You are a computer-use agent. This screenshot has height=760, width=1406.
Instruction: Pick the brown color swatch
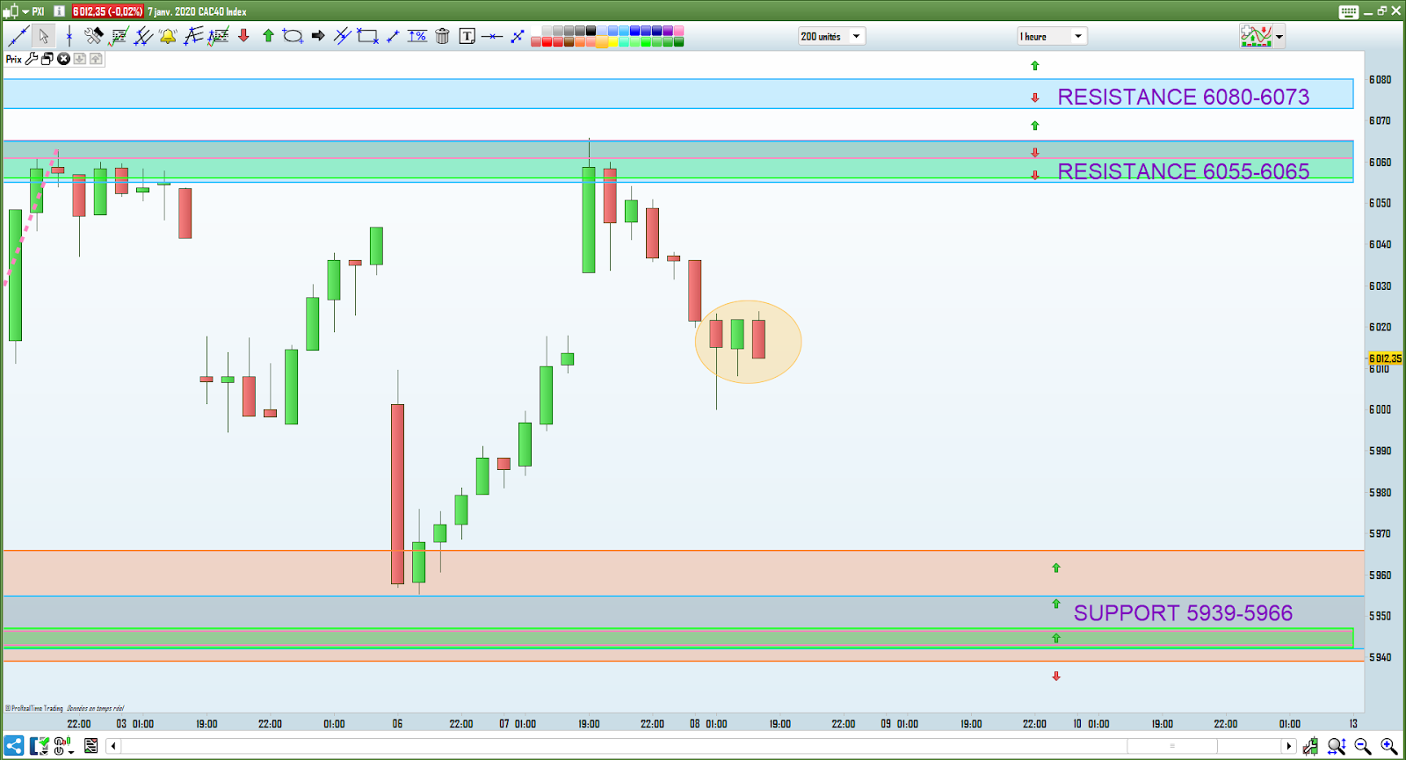(x=569, y=41)
